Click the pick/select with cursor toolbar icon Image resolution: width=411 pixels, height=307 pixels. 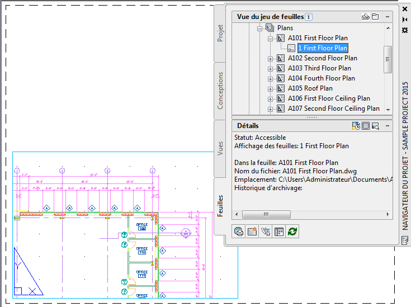(266, 232)
